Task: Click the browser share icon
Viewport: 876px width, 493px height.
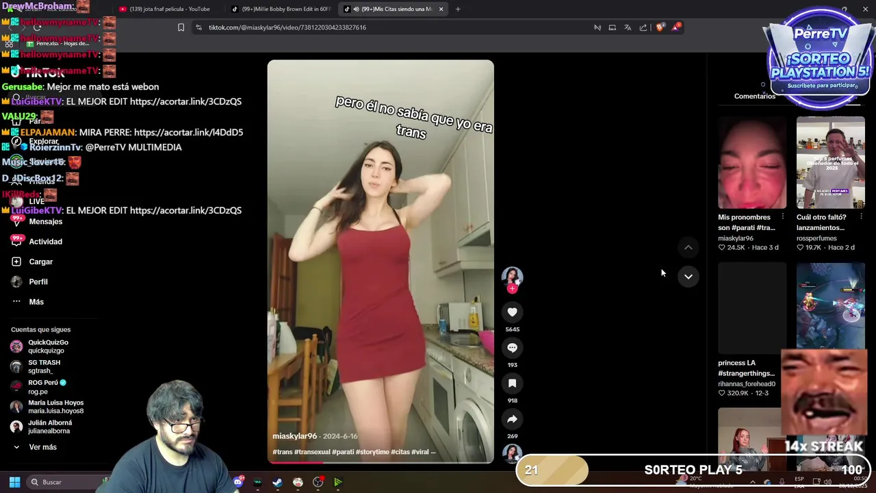Action: (x=643, y=27)
